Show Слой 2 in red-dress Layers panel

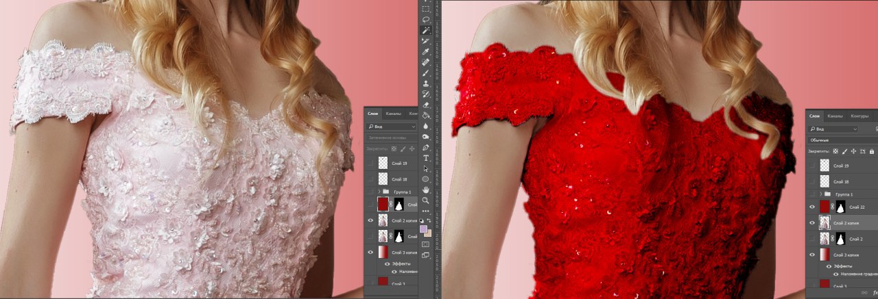(812, 238)
